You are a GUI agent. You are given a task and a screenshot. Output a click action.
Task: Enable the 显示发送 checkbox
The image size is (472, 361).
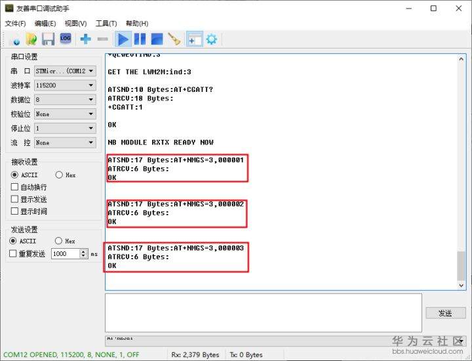click(x=14, y=199)
